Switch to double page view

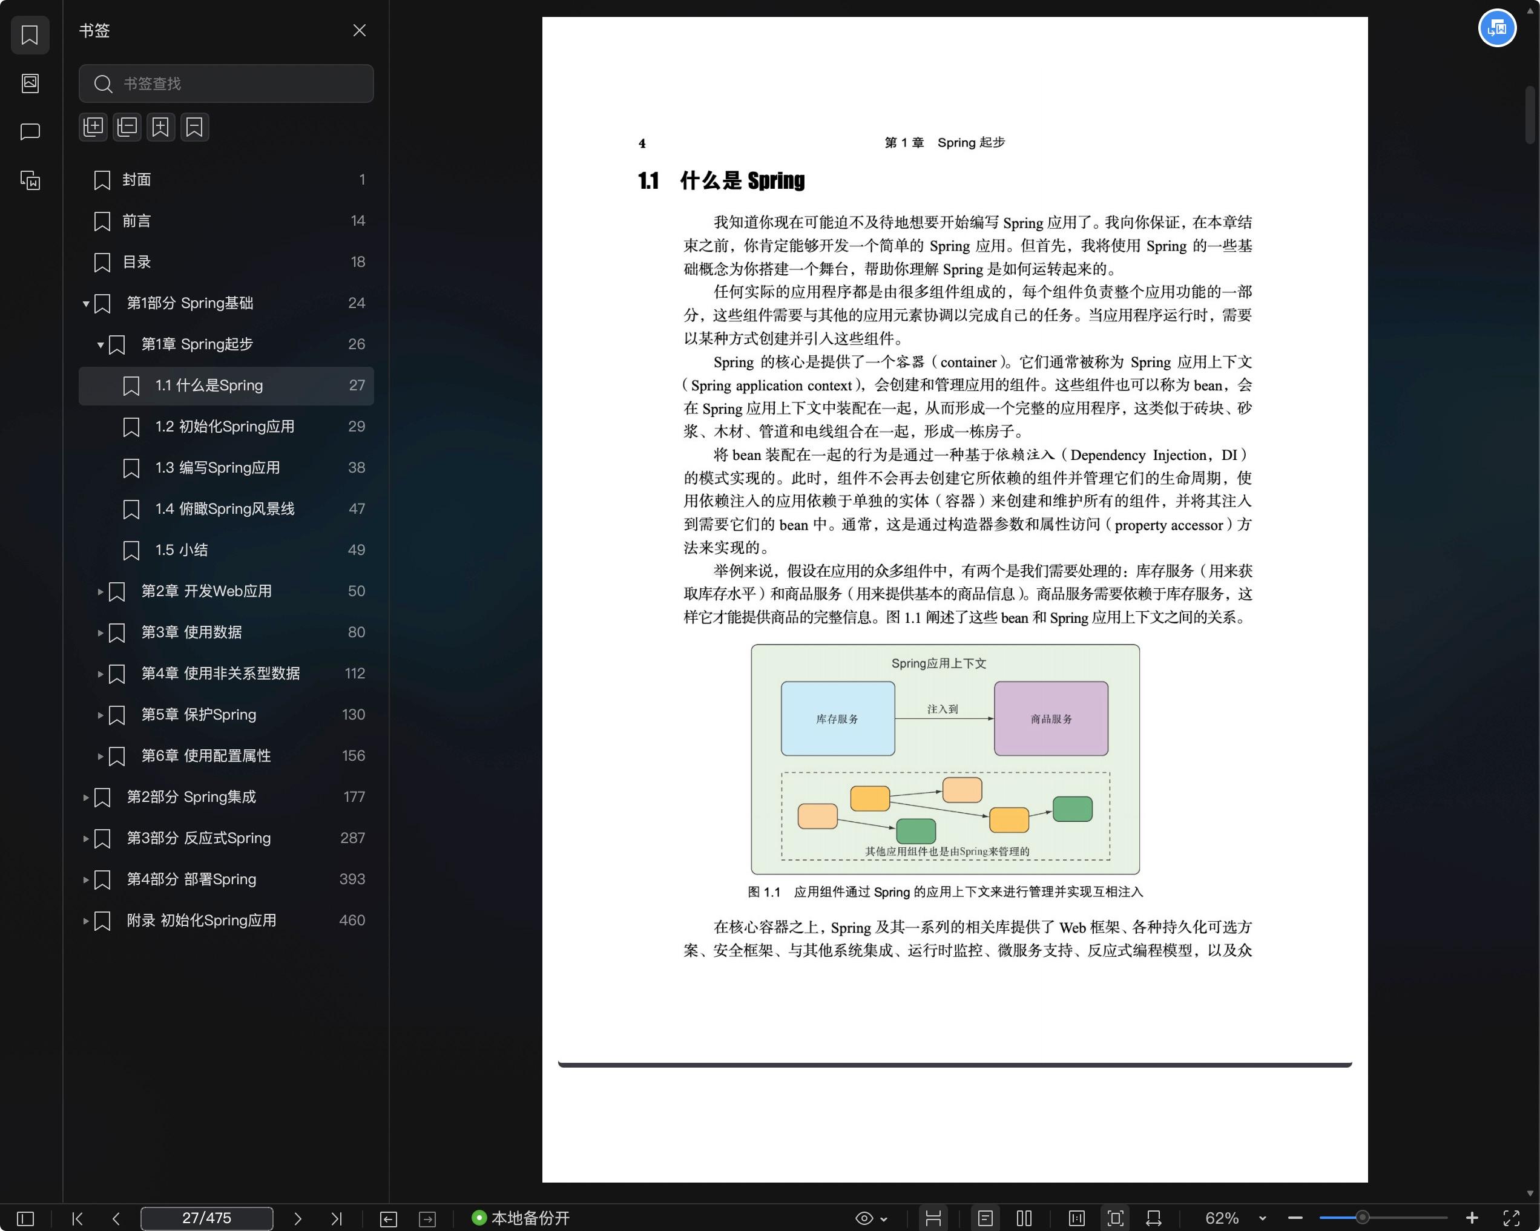tap(1024, 1218)
